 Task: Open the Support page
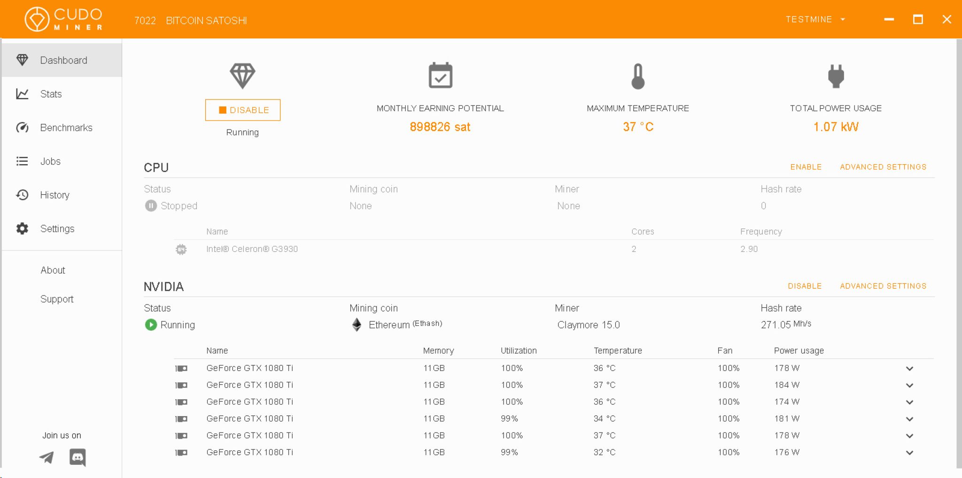(x=56, y=299)
